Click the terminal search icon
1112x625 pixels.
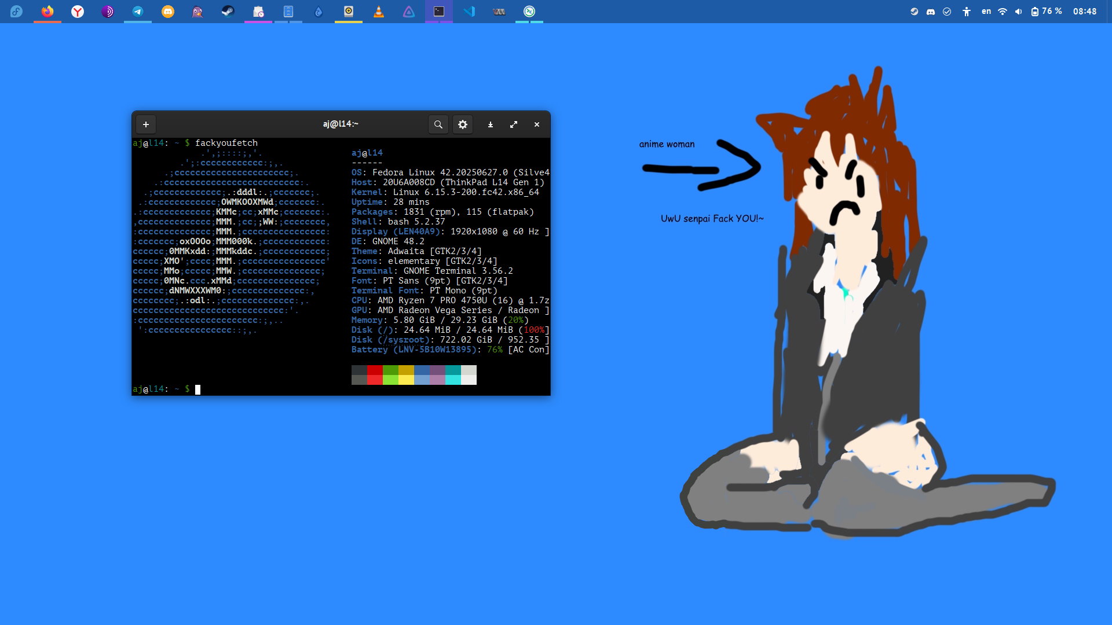tap(438, 124)
